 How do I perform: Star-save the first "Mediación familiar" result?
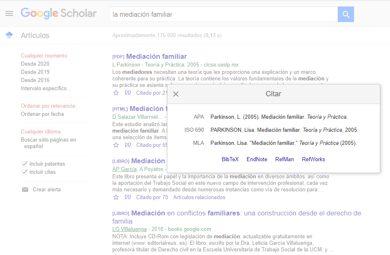point(116,93)
